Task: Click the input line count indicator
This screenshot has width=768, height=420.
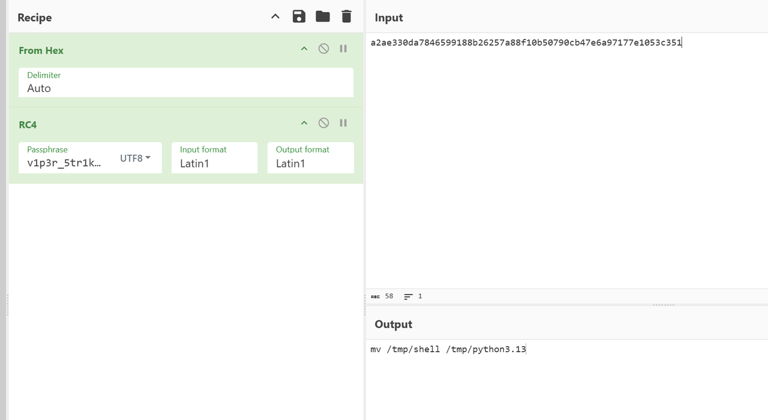Action: [x=413, y=296]
